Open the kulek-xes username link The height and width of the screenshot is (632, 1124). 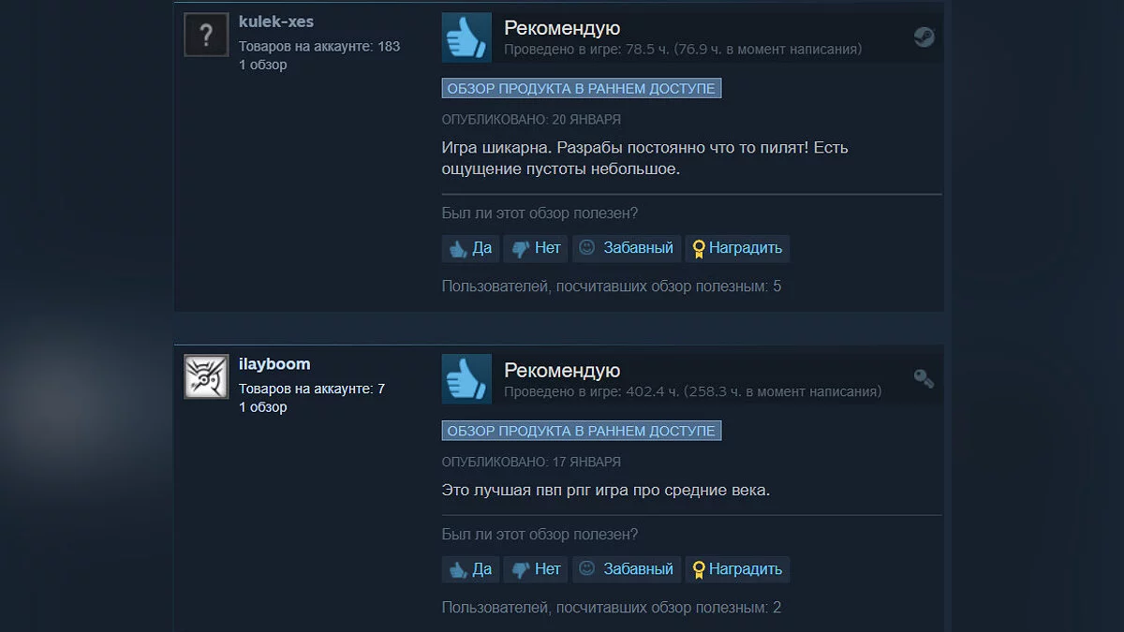(276, 22)
